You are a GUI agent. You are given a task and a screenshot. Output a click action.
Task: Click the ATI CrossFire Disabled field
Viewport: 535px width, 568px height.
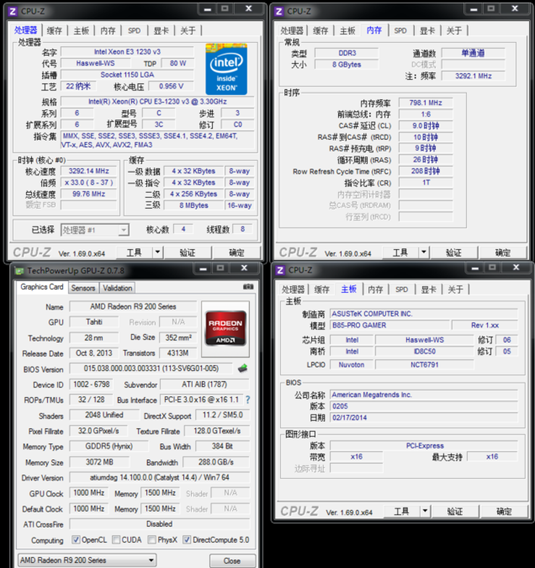point(159,524)
